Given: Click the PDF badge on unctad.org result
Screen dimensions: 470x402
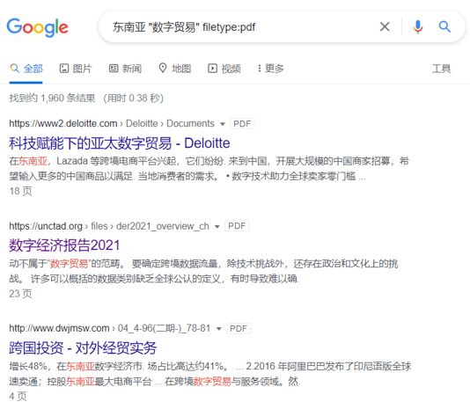Looking at the screenshot, I should [x=237, y=226].
